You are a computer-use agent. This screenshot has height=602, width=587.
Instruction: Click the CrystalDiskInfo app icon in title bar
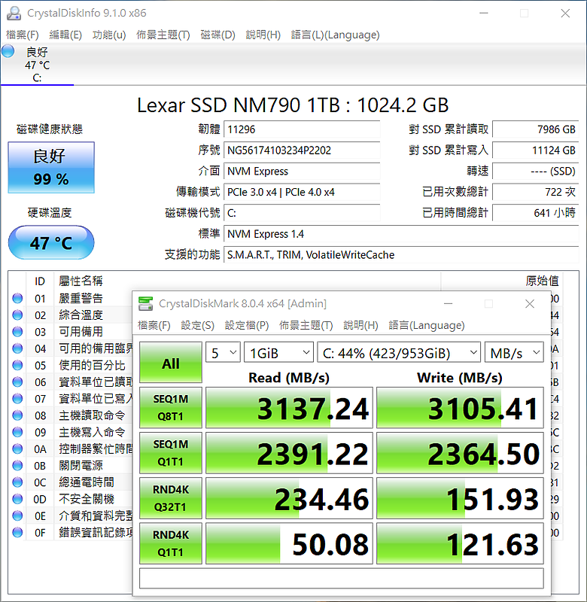click(x=14, y=13)
